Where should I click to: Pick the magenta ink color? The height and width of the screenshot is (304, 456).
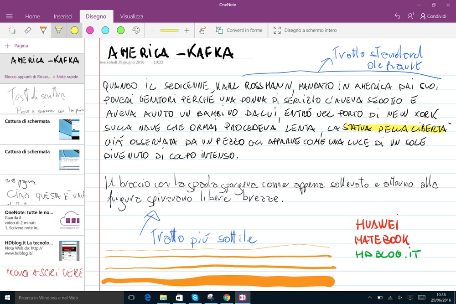tap(90, 30)
